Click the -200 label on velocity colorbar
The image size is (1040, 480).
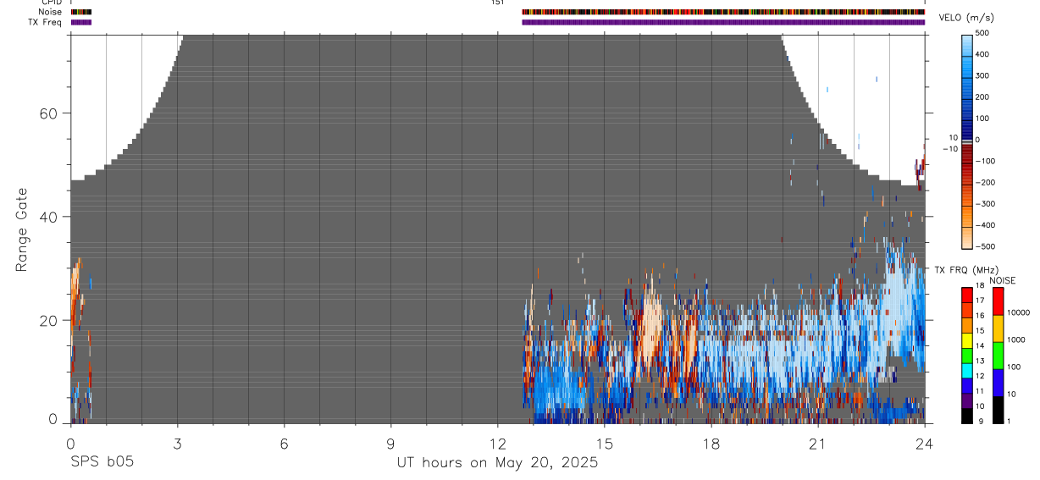coord(984,183)
